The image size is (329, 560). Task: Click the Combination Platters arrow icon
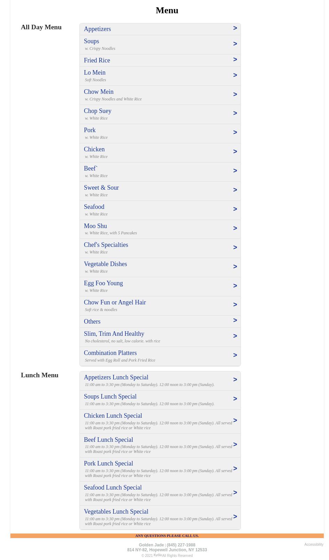pyautogui.click(x=235, y=355)
